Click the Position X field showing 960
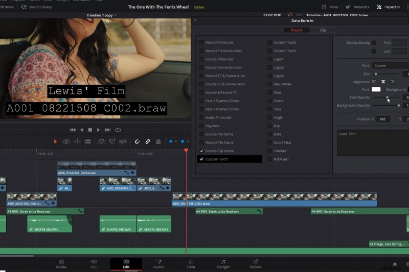Image resolution: width=409 pixels, height=272 pixels. click(382, 119)
